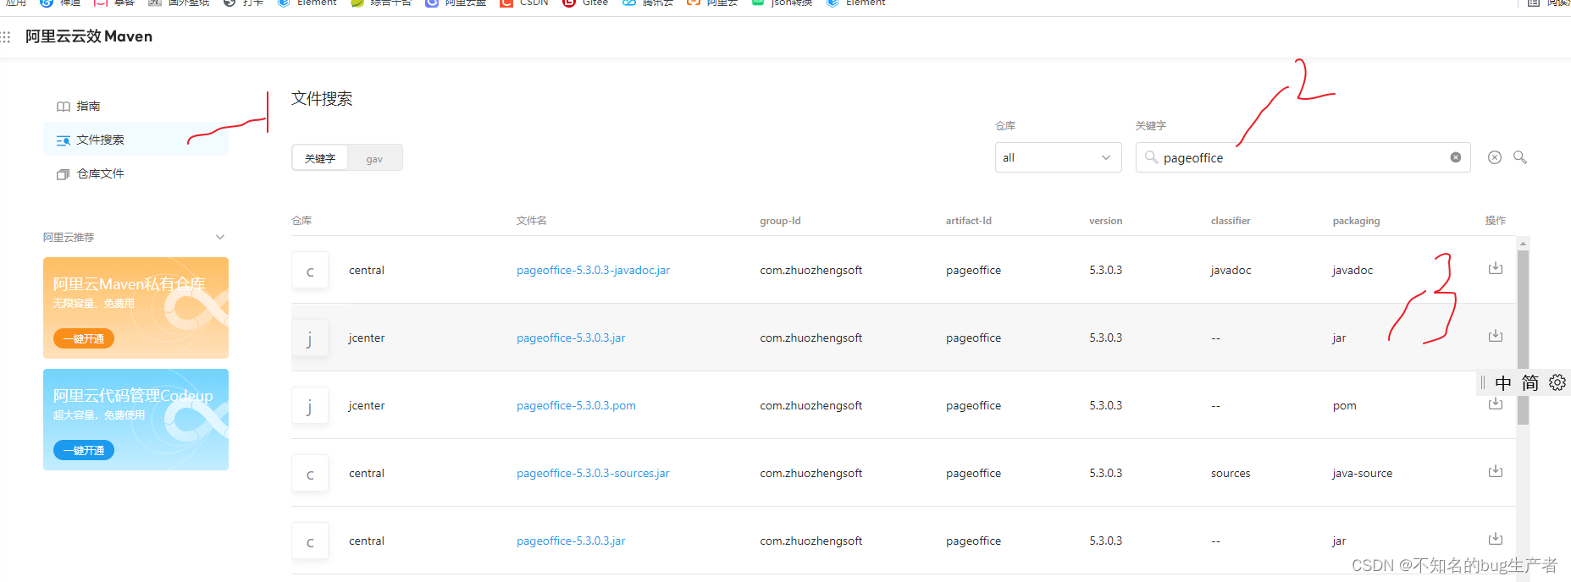Click the guide book icon beside 指南
The image size is (1571, 582).
(x=64, y=107)
